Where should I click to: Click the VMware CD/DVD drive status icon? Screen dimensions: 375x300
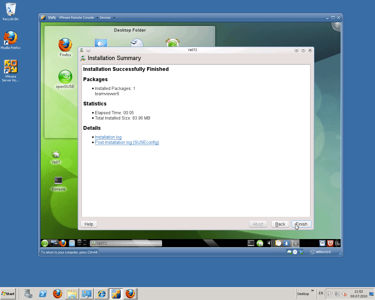[295, 252]
